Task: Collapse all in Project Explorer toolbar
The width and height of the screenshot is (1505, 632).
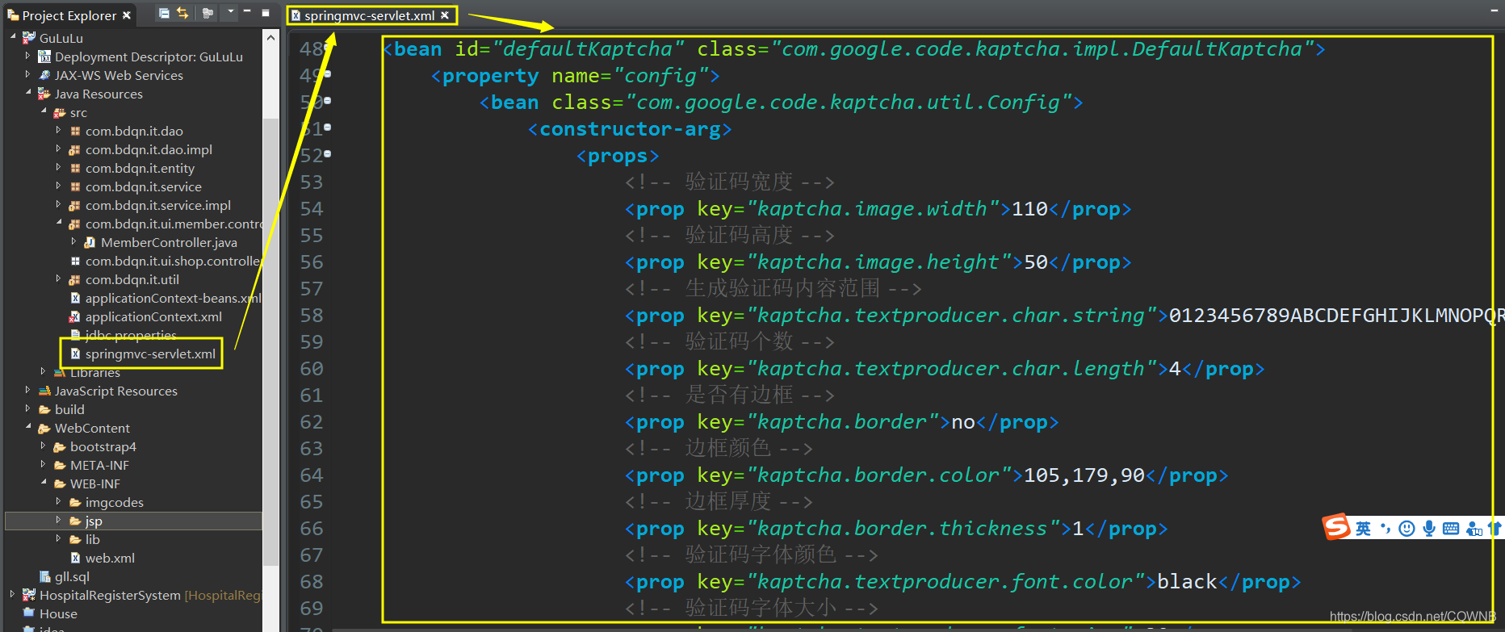Action: 164,13
